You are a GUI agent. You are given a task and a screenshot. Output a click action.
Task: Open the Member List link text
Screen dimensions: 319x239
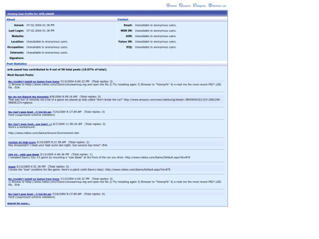click(x=219, y=6)
